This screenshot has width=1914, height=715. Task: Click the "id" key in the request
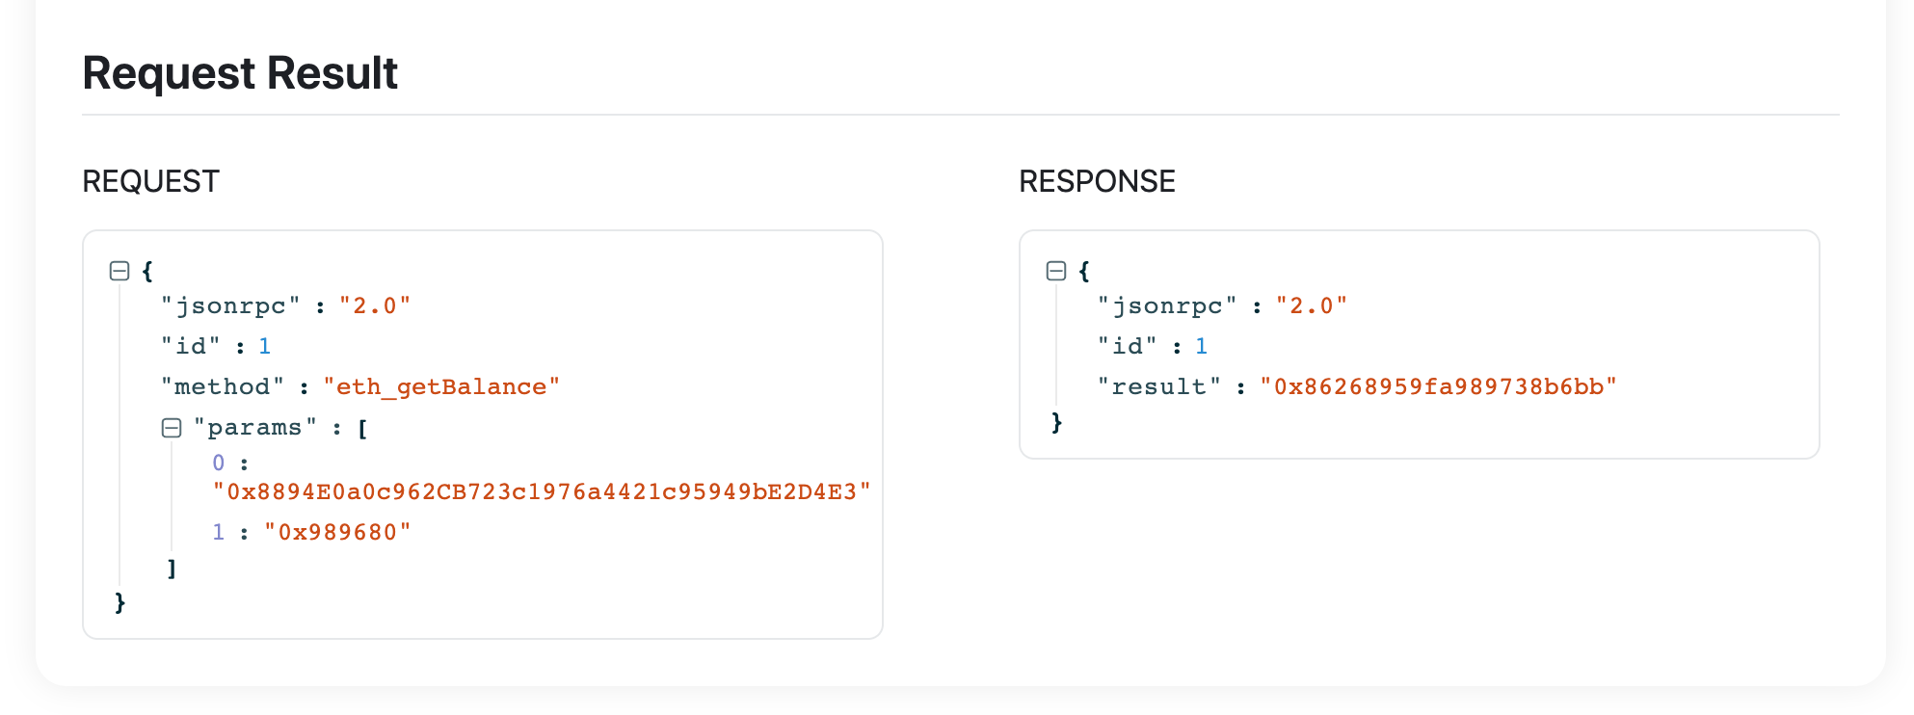click(191, 347)
